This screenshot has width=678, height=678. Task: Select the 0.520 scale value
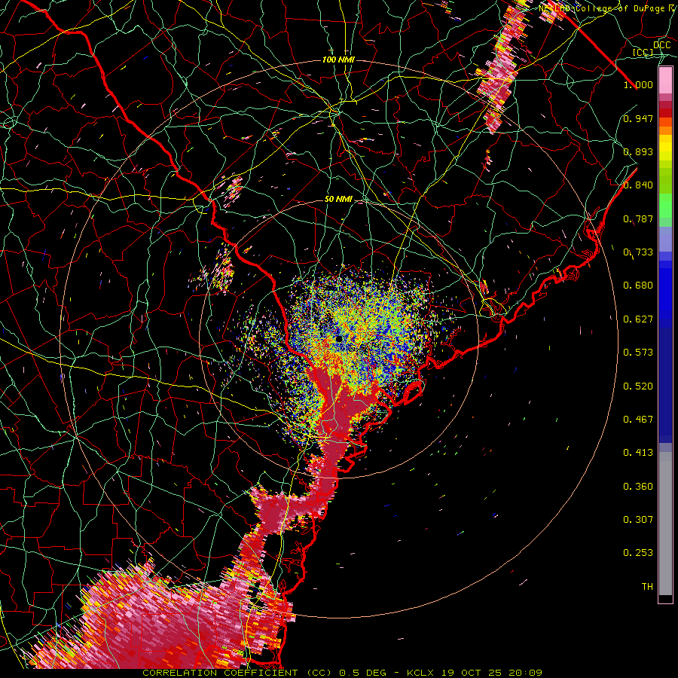tap(638, 386)
